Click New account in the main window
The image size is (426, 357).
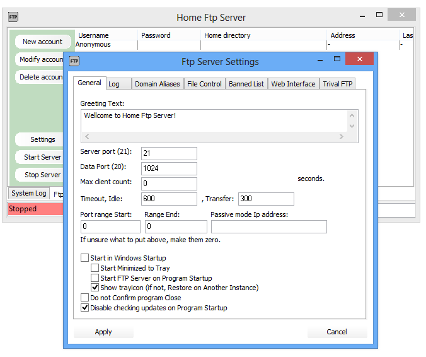(43, 42)
